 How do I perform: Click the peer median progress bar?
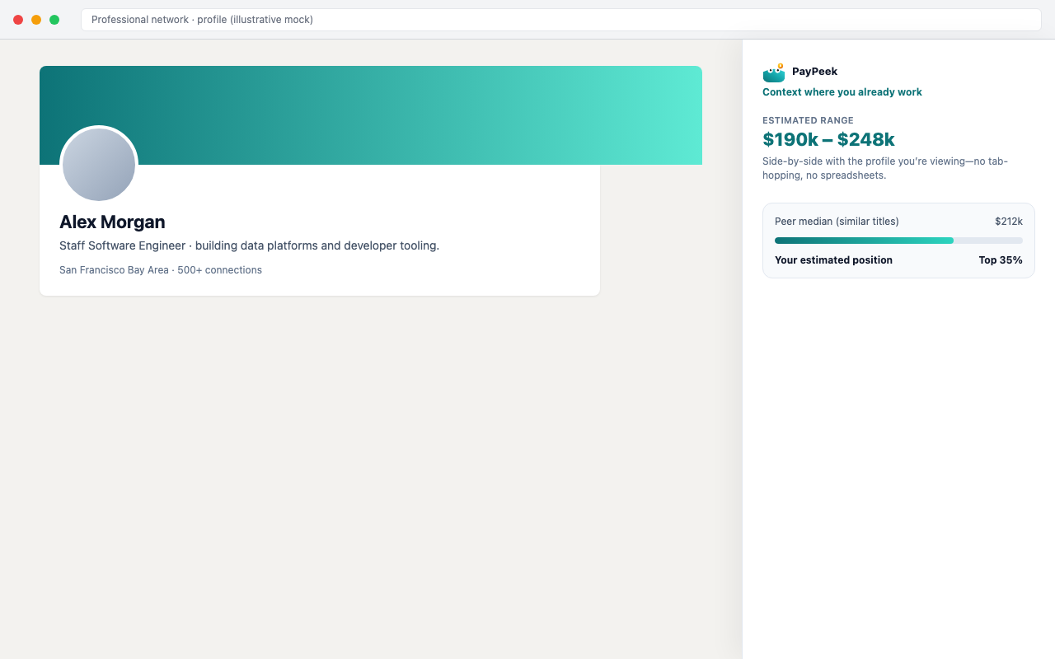tap(898, 241)
